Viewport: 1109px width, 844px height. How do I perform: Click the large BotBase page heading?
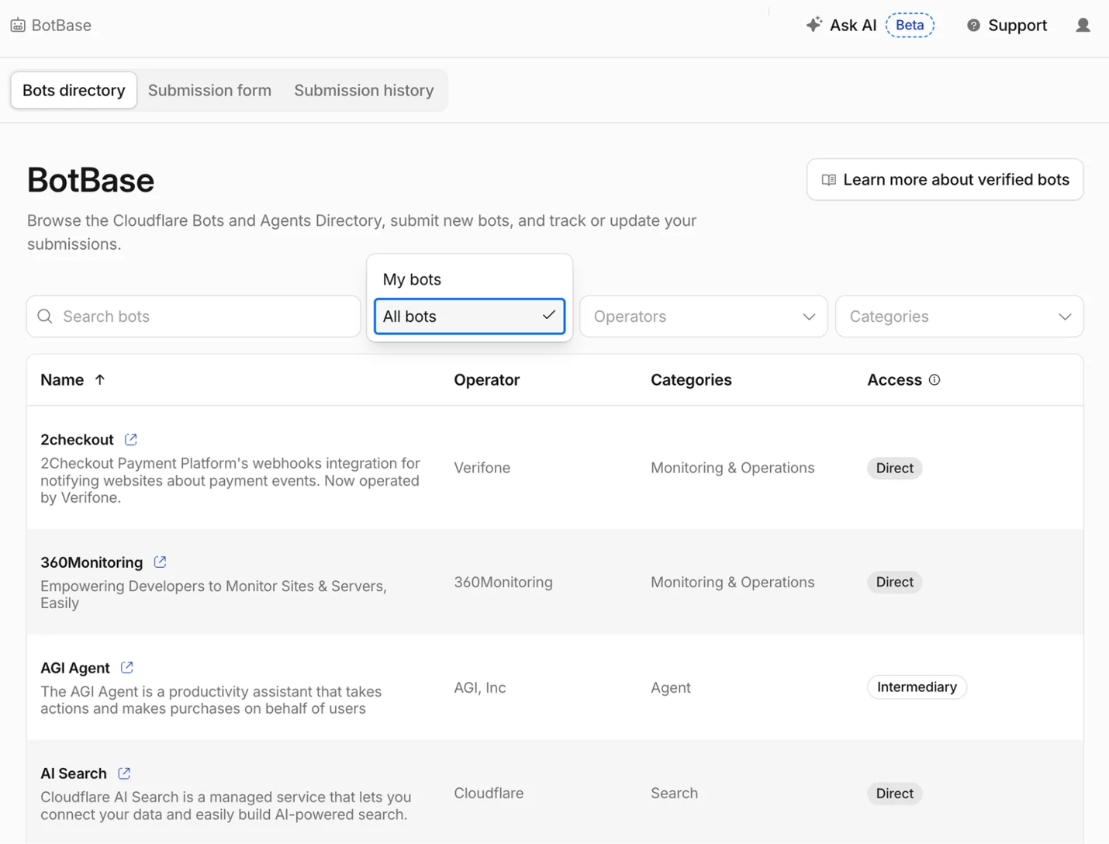coord(91,180)
